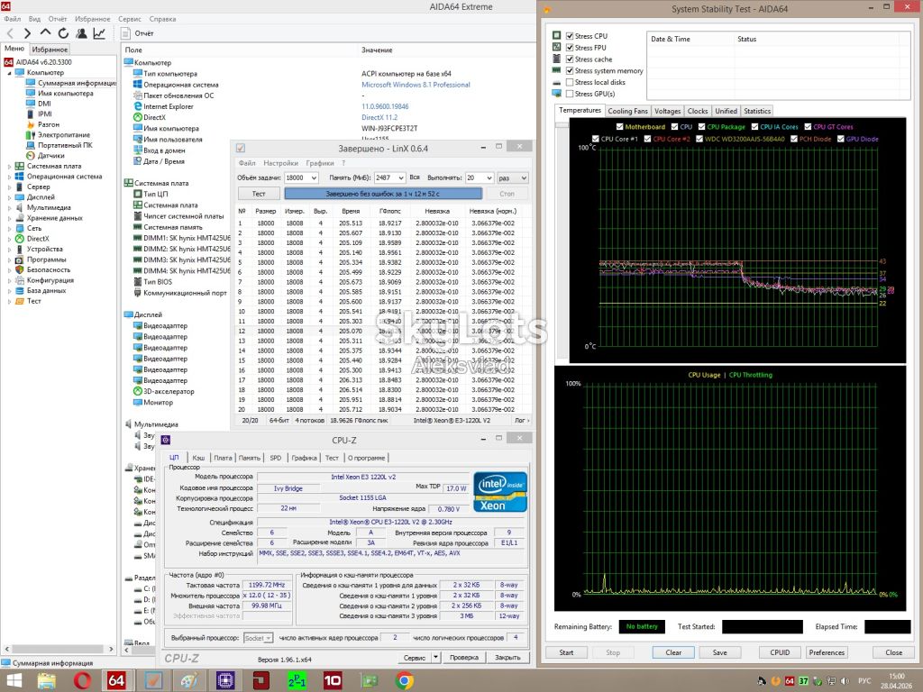Open the Сервис dropdown arrow in CPU-Z
923x692 pixels.
pyautogui.click(x=435, y=657)
